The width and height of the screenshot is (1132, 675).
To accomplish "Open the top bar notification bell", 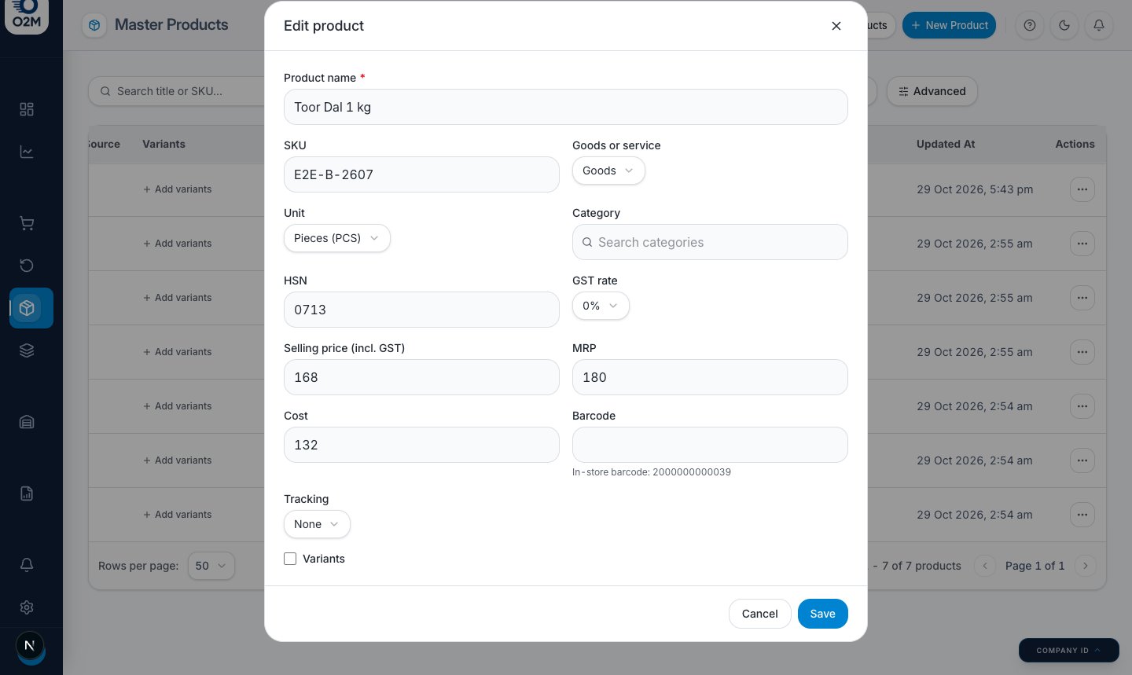I will 1099,25.
